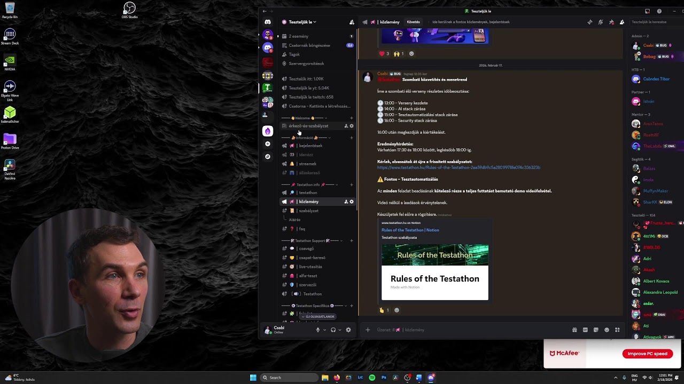This screenshot has width=684, height=384.
Task: Open the help question mark icon
Action: click(659, 11)
